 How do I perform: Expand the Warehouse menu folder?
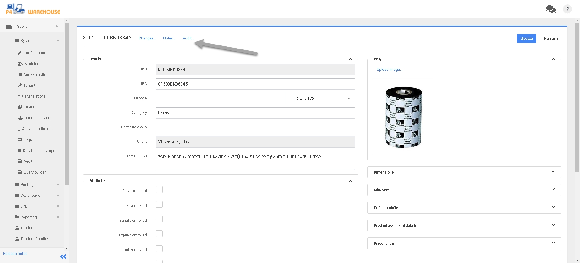[x=30, y=195]
